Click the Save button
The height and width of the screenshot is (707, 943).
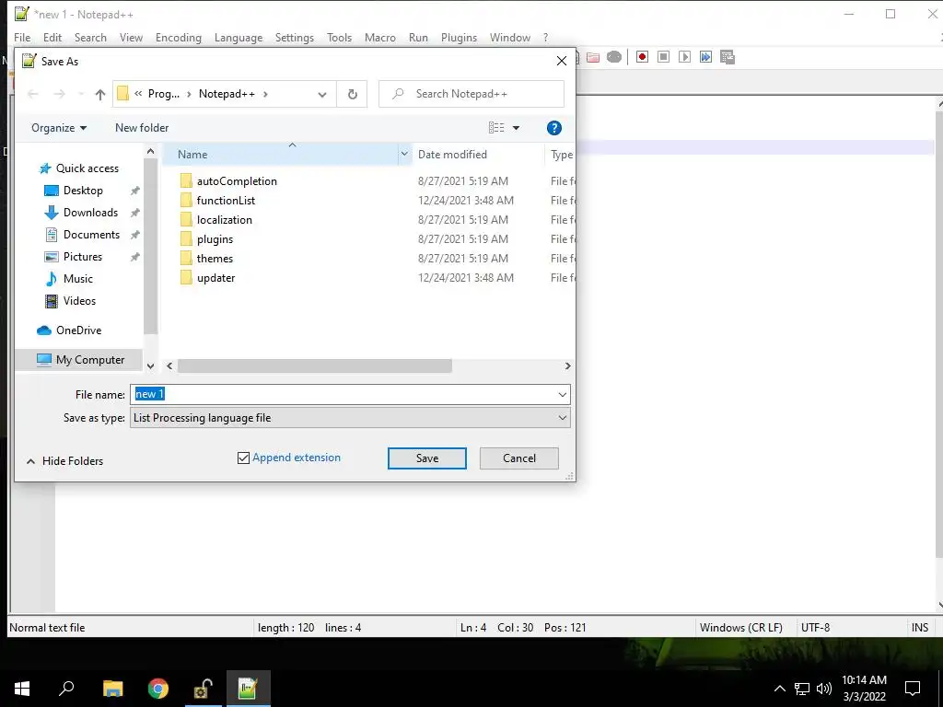[x=427, y=458]
